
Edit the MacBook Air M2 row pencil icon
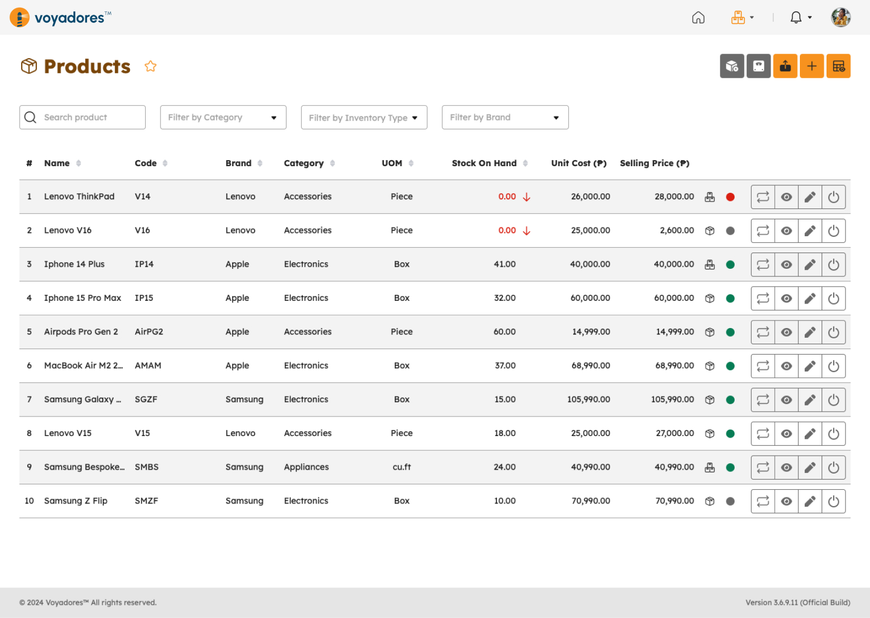point(810,366)
